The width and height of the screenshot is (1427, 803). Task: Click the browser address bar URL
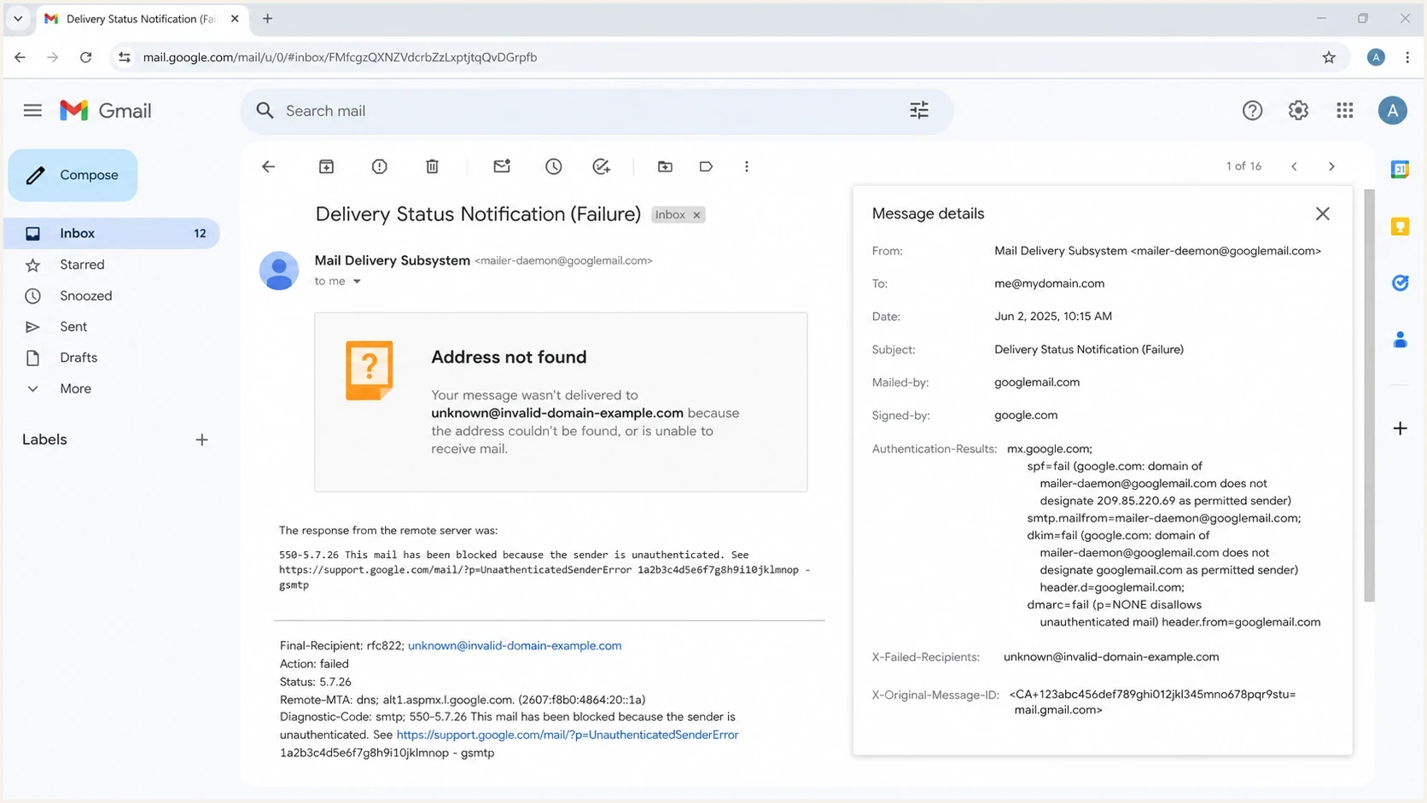pos(340,57)
